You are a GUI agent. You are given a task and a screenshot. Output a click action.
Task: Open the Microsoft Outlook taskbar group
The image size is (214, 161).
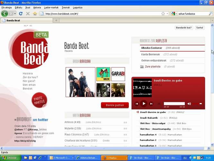coord(61,158)
